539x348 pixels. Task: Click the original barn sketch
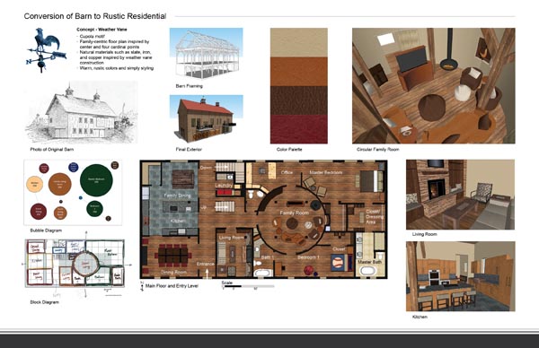81,112
